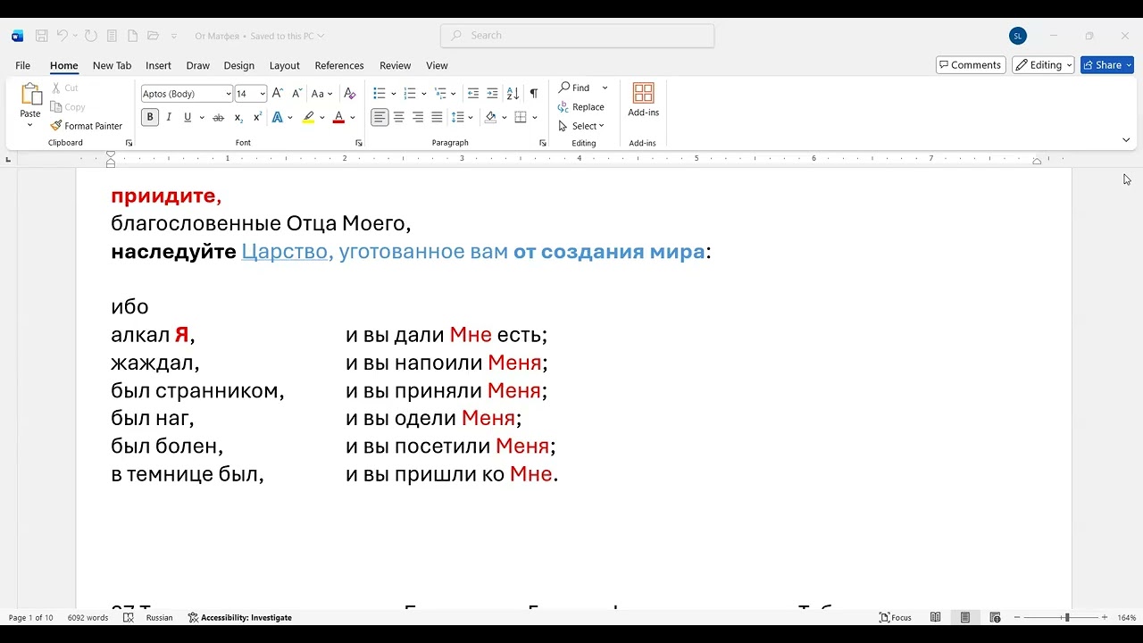Create new blank document icon
1143x643 pixels.
tap(132, 36)
